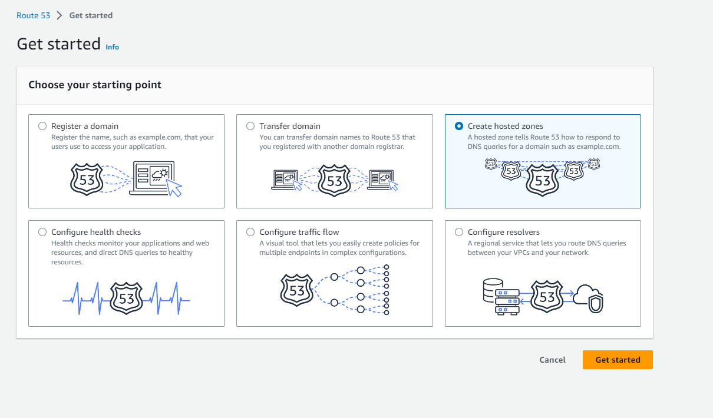Open the Info link beside Get started
713x418 pixels.
pos(112,47)
